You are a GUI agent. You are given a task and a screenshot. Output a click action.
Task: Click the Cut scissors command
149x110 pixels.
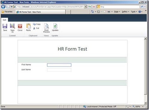pos(36,28)
